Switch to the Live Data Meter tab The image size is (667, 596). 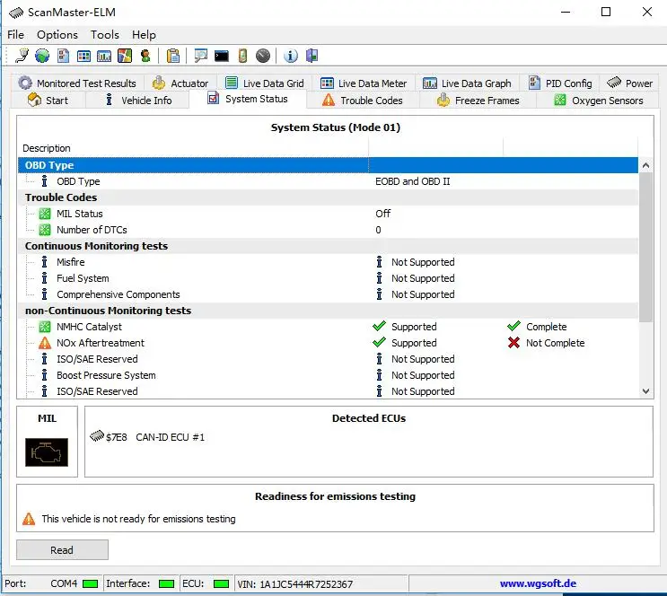pos(364,83)
